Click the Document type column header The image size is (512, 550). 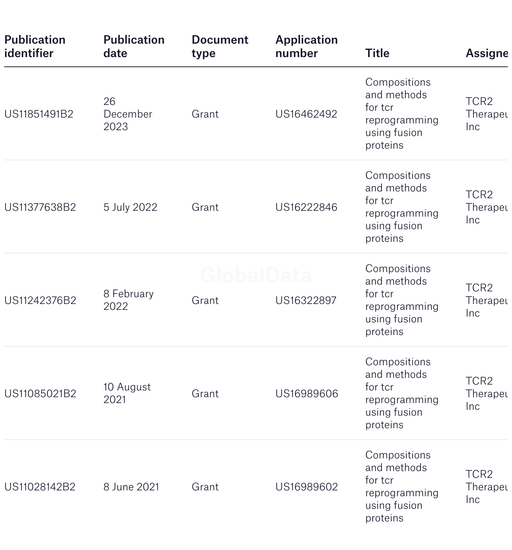click(220, 47)
